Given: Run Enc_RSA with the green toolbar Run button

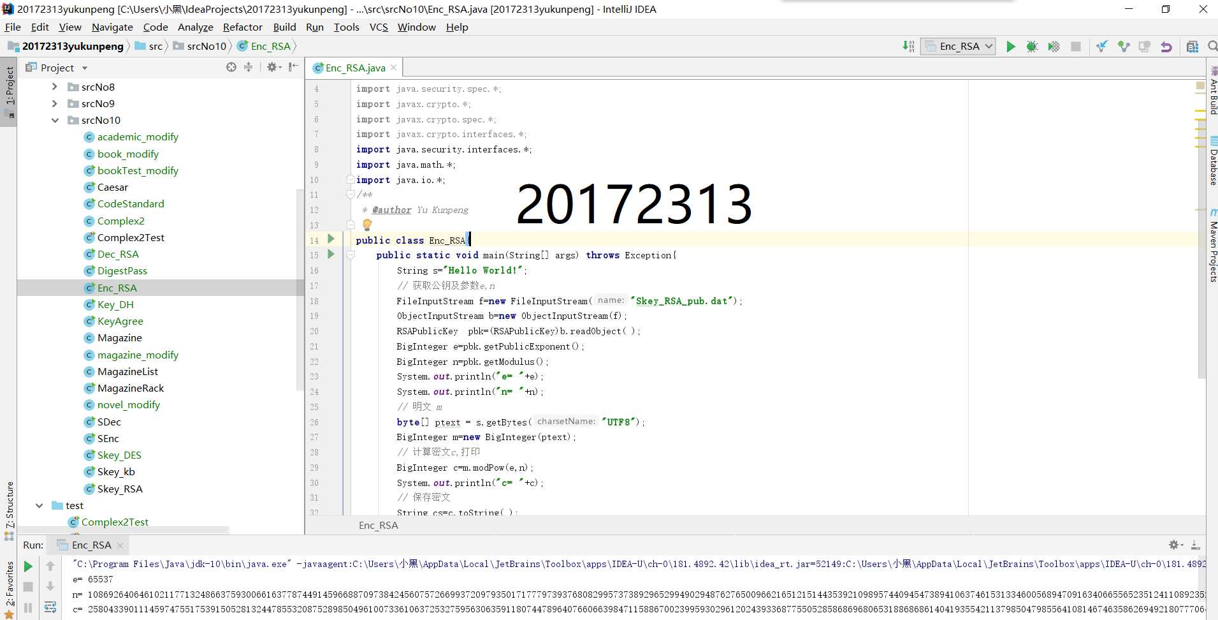Looking at the screenshot, I should pos(1010,47).
